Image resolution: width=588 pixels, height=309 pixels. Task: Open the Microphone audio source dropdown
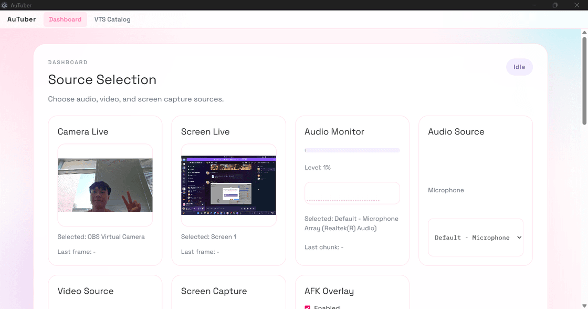pyautogui.click(x=476, y=238)
